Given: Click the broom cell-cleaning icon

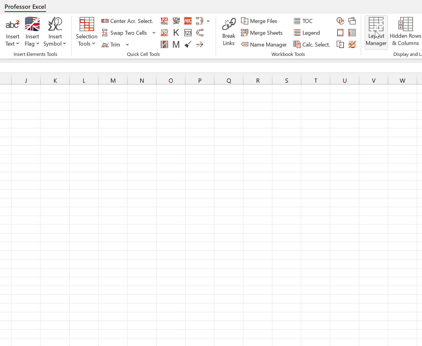Looking at the screenshot, I should click(188, 44).
